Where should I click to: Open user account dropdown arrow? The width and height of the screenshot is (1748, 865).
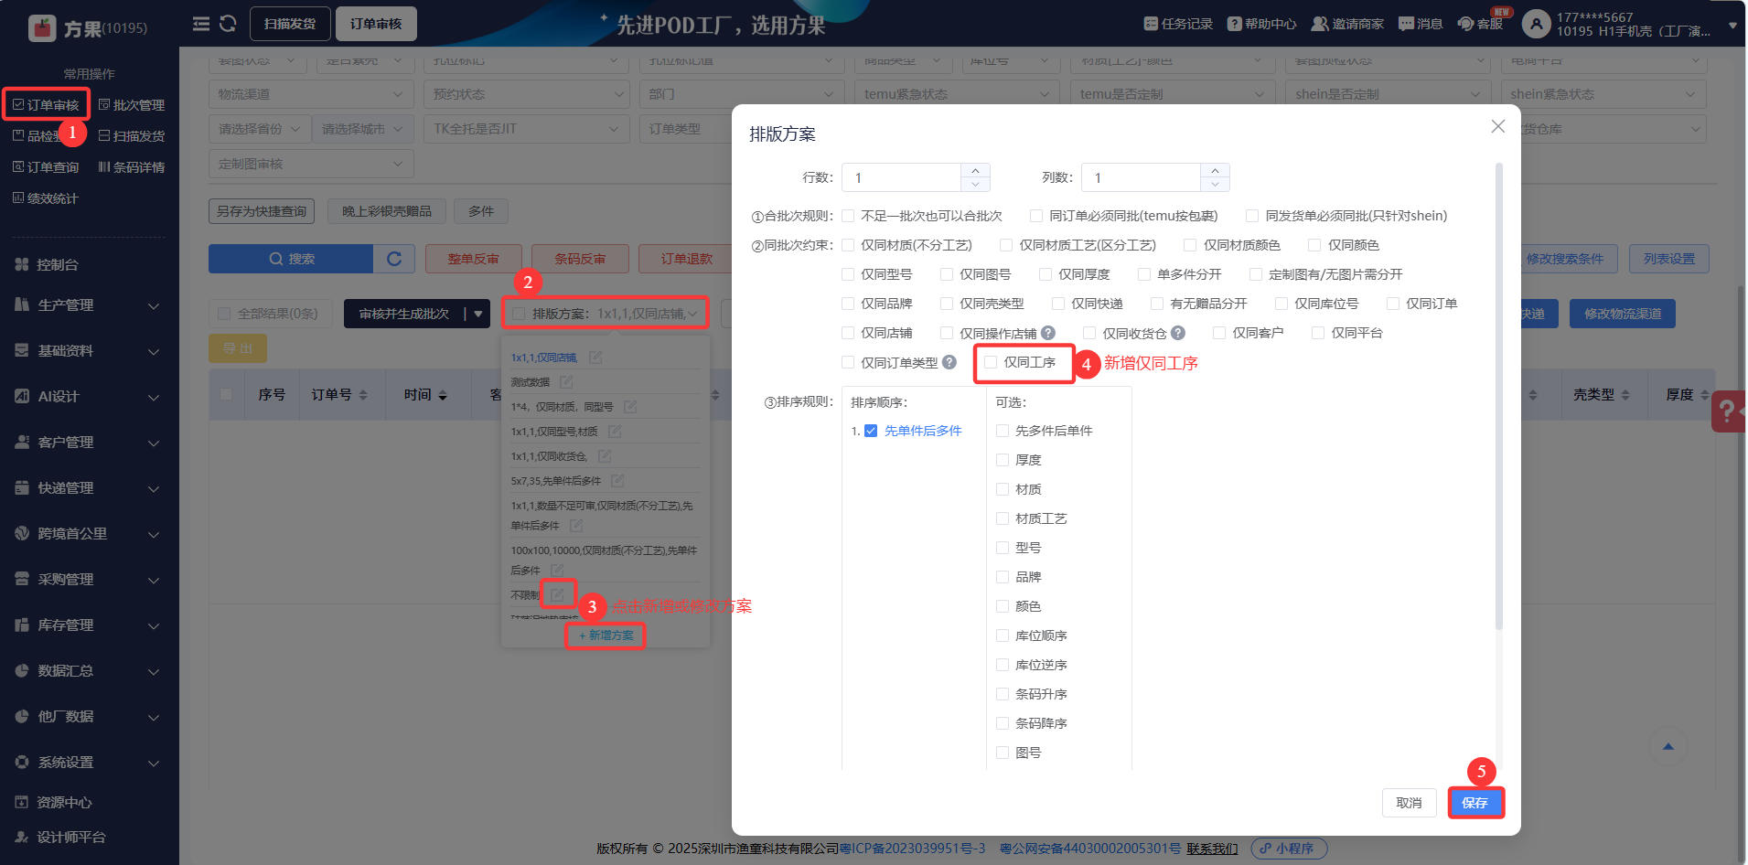click(1732, 26)
